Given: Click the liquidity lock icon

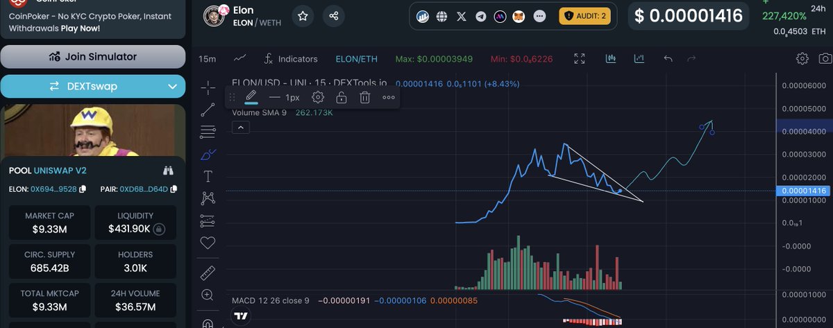Looking at the screenshot, I should (x=159, y=229).
